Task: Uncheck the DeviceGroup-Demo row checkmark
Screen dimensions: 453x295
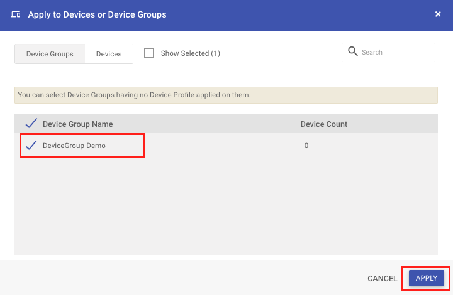Action: [x=31, y=145]
